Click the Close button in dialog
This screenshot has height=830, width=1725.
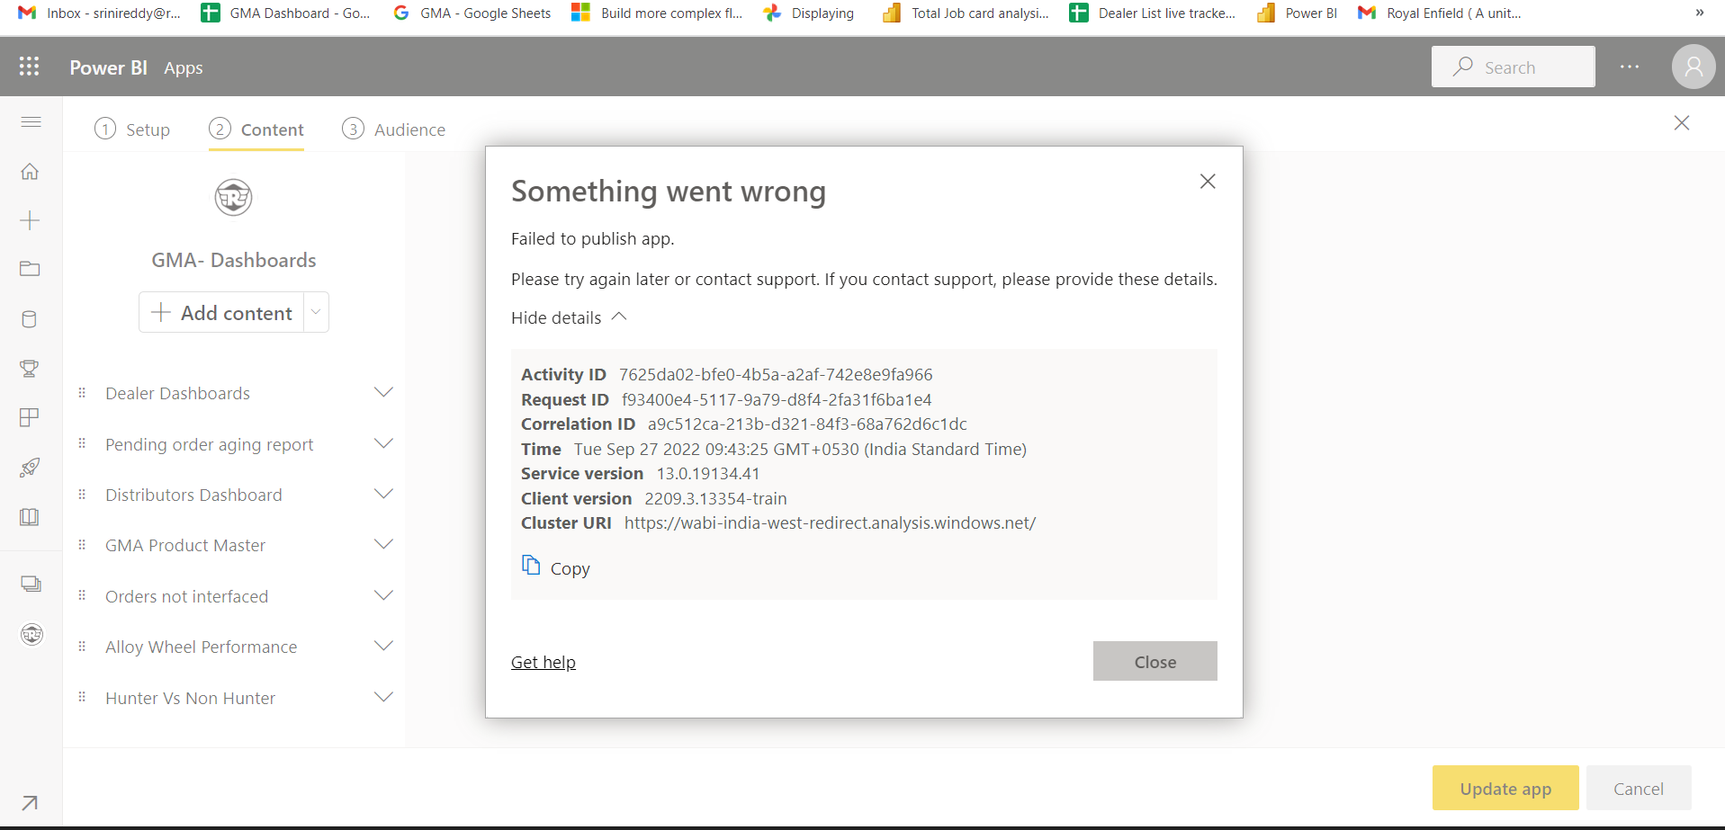[x=1154, y=661]
